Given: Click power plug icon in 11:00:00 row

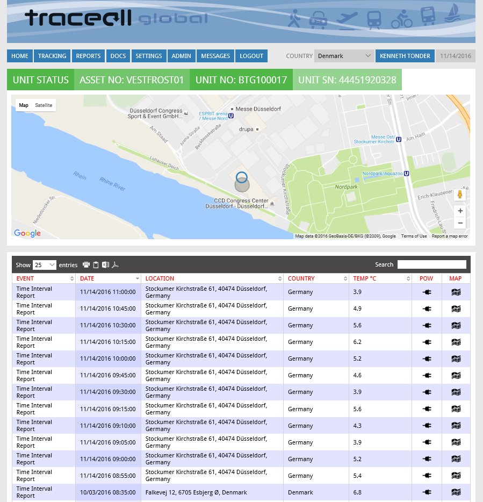Looking at the screenshot, I should coord(427,292).
